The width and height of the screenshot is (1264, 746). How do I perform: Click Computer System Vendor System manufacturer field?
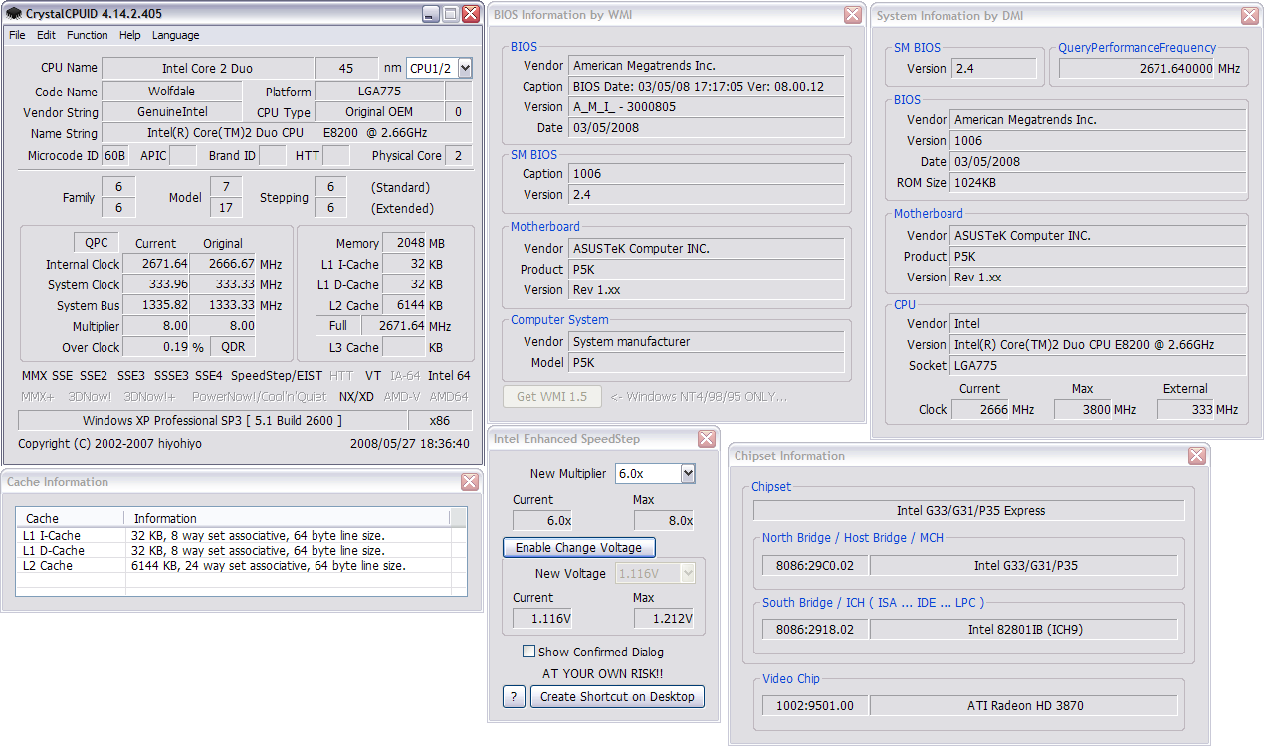point(707,342)
